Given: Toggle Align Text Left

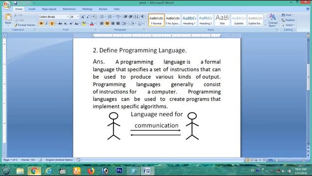Looking at the screenshot, I should 102,23.
